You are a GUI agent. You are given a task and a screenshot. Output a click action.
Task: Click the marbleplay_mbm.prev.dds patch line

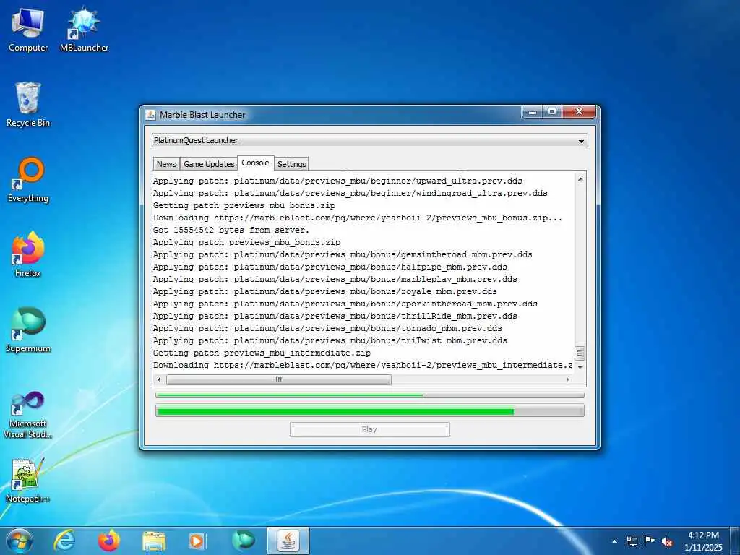coord(335,279)
